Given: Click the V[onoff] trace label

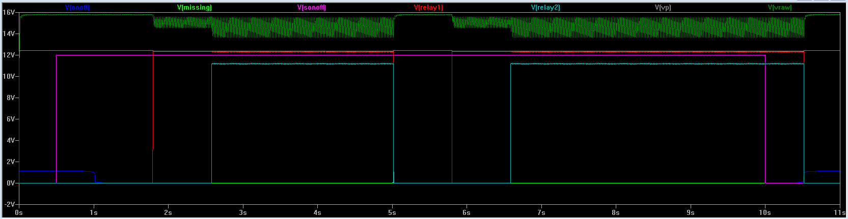Looking at the screenshot, I should (x=77, y=8).
